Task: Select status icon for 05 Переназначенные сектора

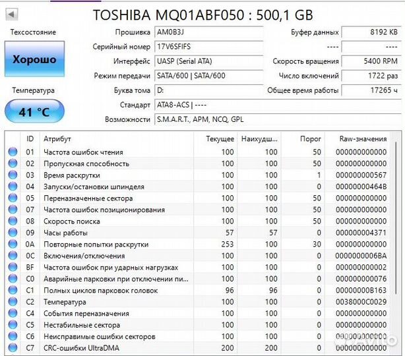Action: pyautogui.click(x=13, y=198)
